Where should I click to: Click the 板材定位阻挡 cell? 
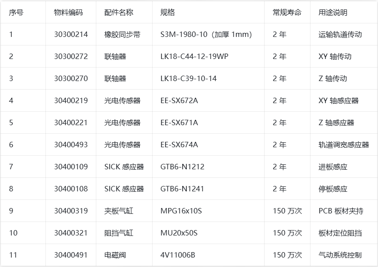pyautogui.click(x=340, y=233)
